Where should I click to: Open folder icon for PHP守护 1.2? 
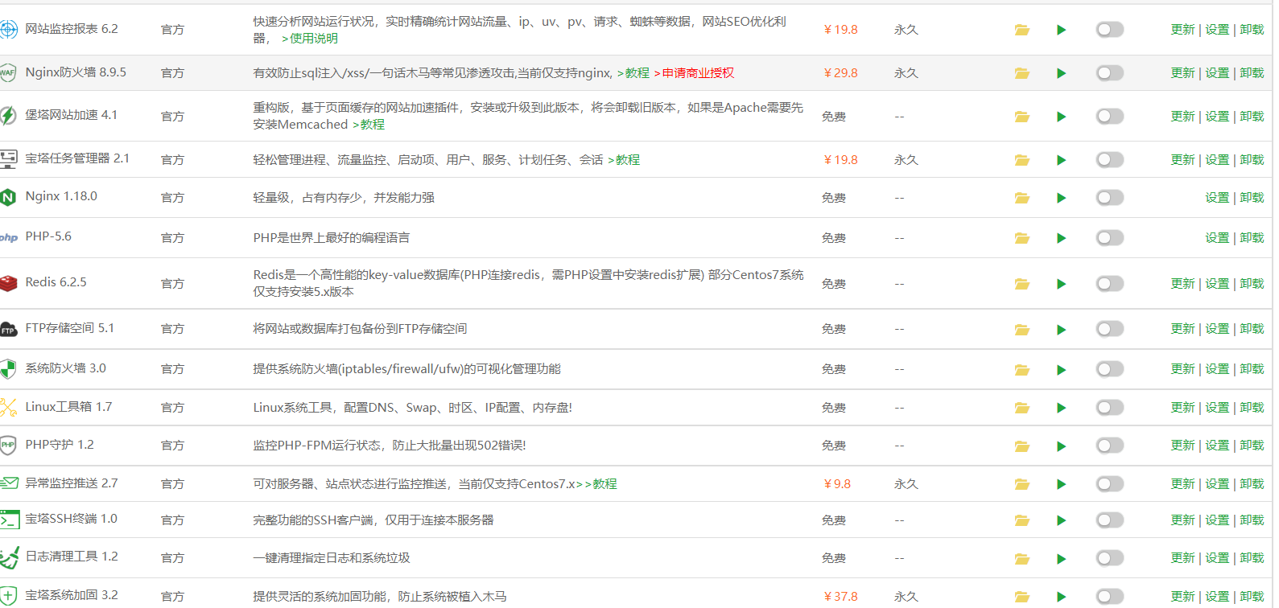point(1022,446)
